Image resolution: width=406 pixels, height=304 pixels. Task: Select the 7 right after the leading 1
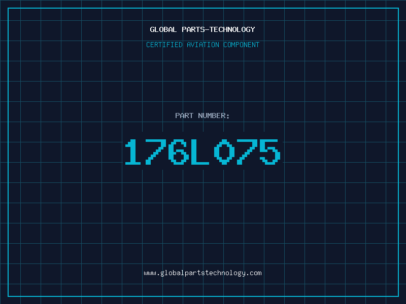click(x=156, y=152)
